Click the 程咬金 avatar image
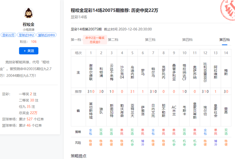235x159 pixels. point(29,14)
